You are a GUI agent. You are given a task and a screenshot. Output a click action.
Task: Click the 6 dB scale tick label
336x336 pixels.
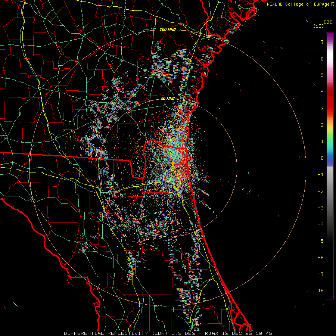tap(322, 59)
